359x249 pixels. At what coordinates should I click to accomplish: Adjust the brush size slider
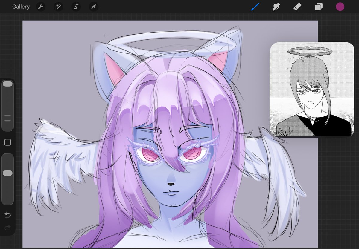[x=8, y=105]
